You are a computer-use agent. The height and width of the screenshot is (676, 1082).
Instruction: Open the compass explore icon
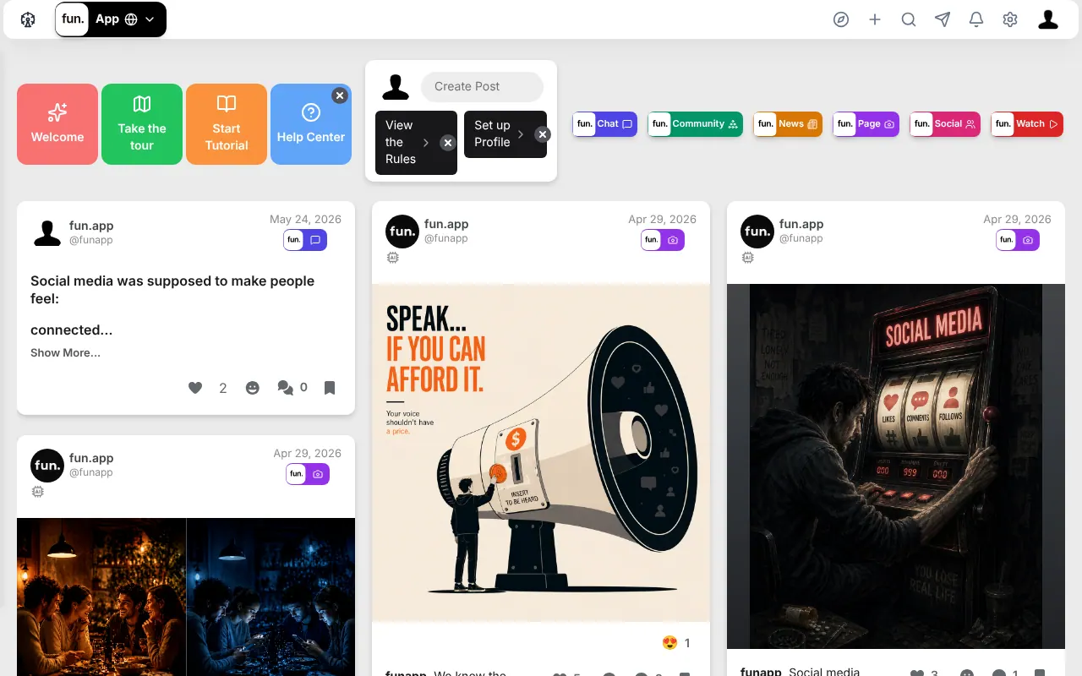[x=841, y=19]
